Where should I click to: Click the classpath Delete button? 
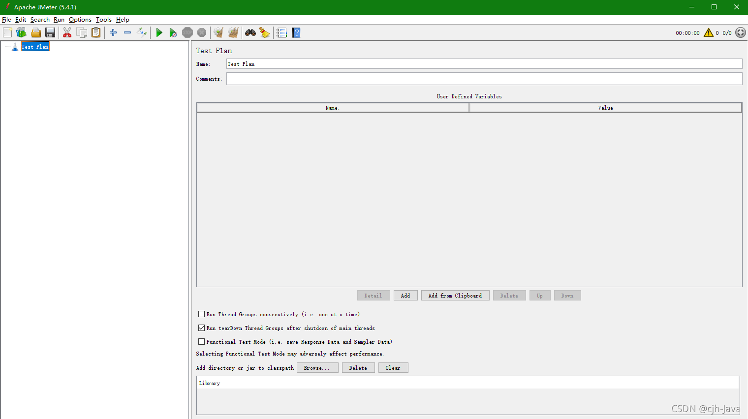click(x=358, y=368)
